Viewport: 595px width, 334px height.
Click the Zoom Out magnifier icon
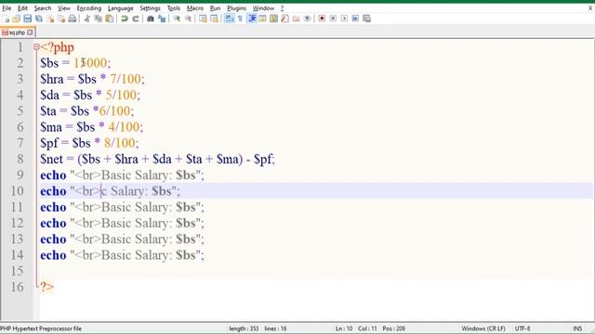click(x=188, y=19)
